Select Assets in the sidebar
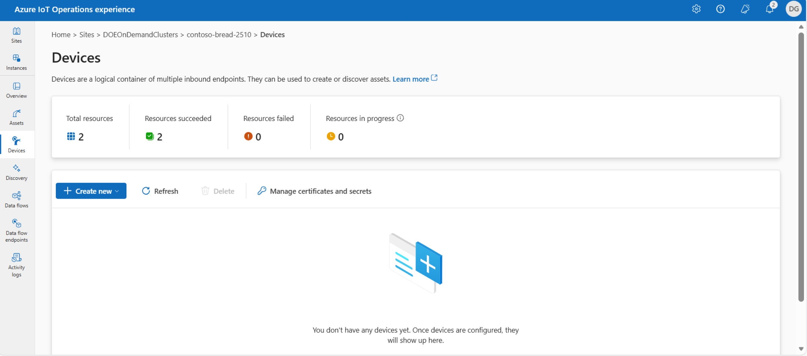Viewport: 807px width, 356px height. 16,118
